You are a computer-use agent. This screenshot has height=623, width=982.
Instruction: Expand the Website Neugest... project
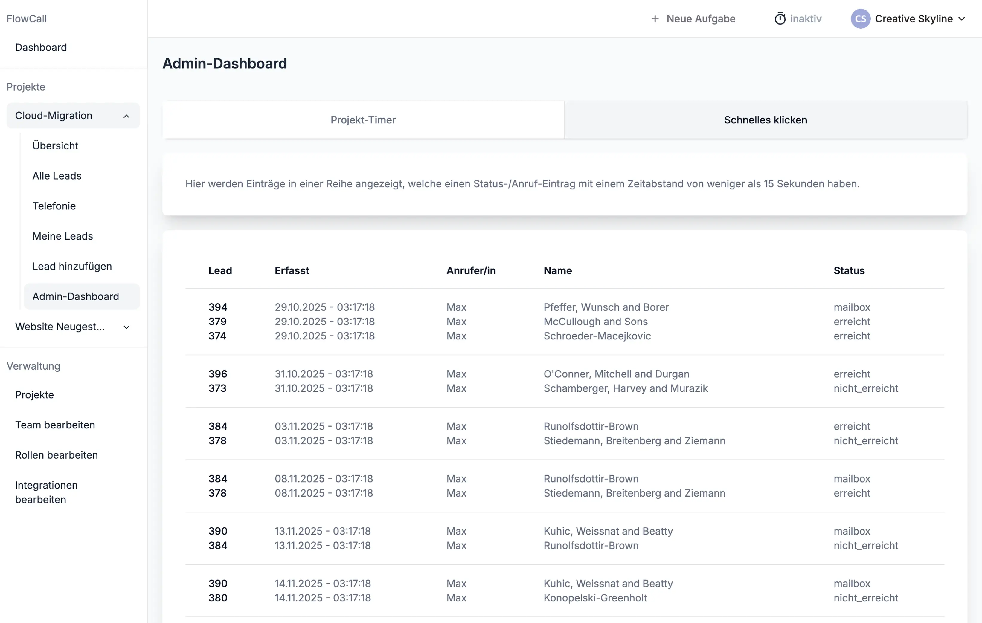point(126,327)
